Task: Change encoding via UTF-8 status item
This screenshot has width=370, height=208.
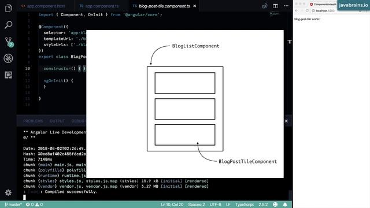Action: tap(216, 205)
